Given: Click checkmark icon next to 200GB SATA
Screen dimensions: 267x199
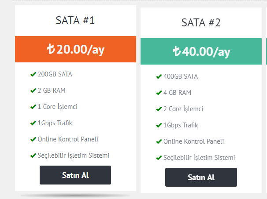Looking at the screenshot, I should [33, 74].
